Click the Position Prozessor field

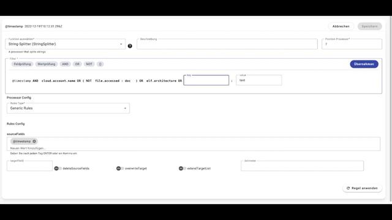tap(352, 44)
